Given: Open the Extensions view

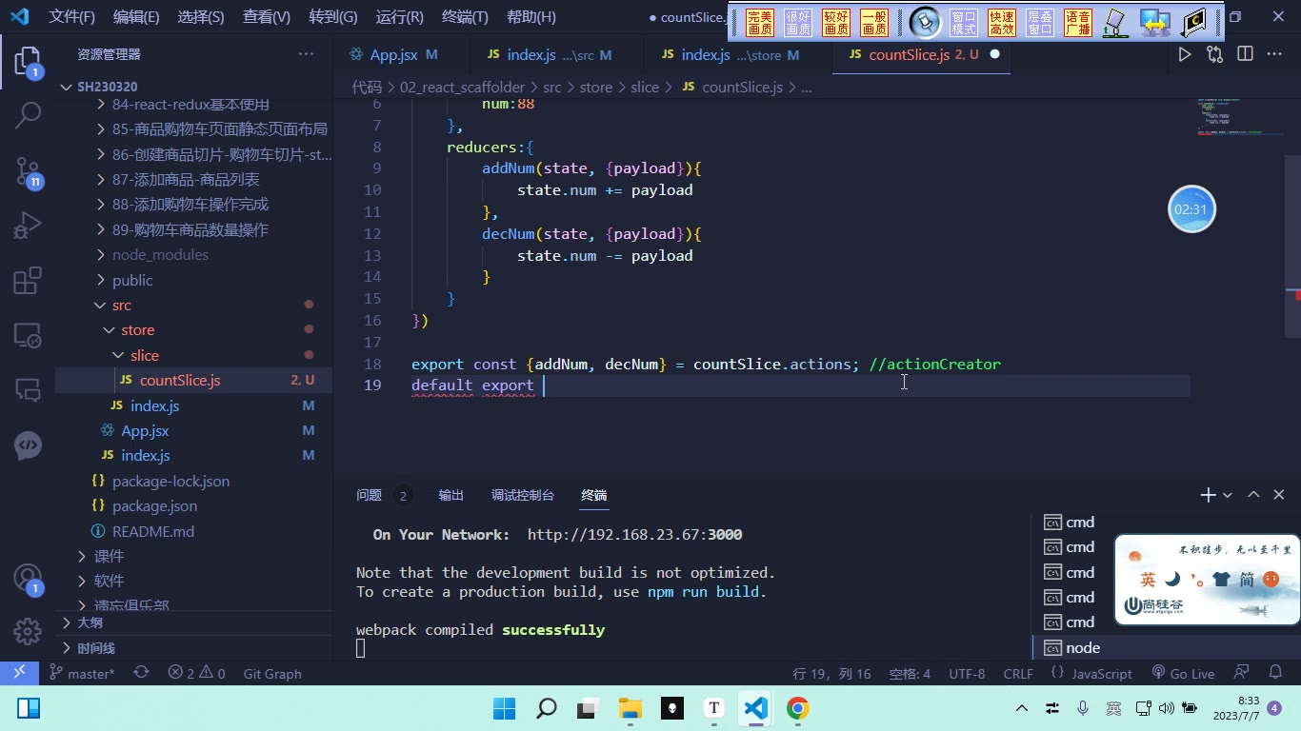Looking at the screenshot, I should (x=28, y=281).
